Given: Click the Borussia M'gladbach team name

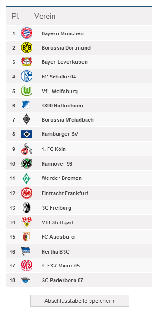Looking at the screenshot, I should (x=68, y=120).
